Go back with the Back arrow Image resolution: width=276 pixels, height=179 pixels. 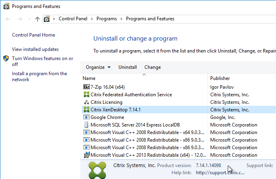8,19
